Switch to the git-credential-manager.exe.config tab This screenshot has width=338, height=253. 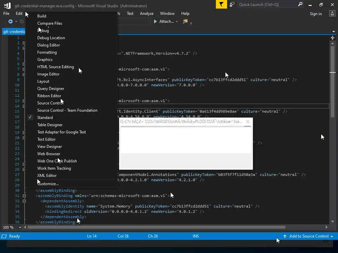14,32
